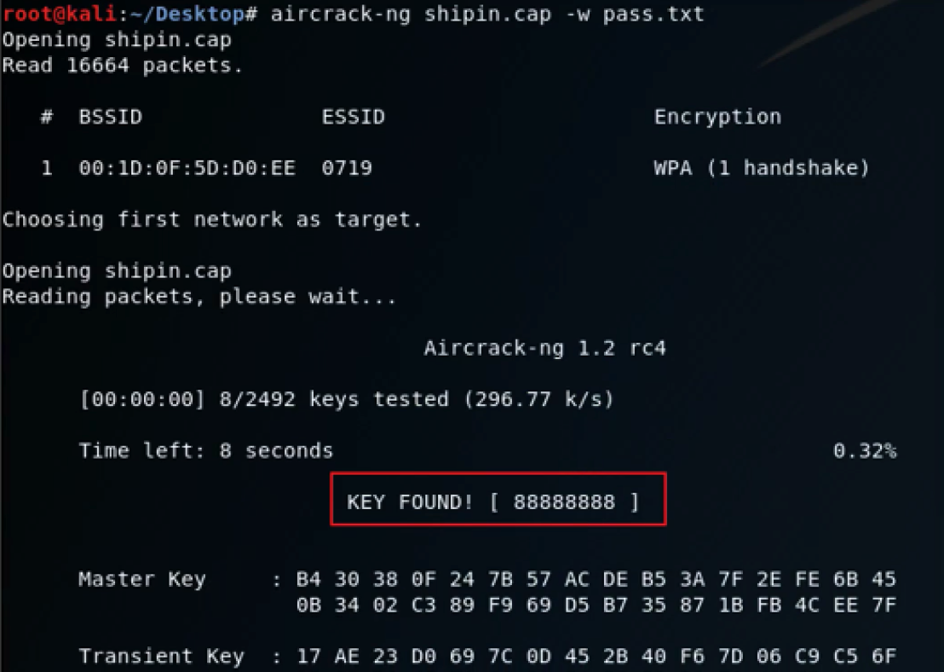Click the 0.32% progress percentage

click(865, 450)
